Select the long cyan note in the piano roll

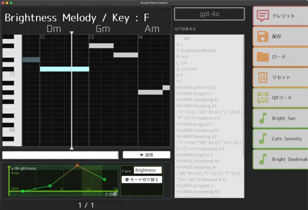click(x=64, y=69)
